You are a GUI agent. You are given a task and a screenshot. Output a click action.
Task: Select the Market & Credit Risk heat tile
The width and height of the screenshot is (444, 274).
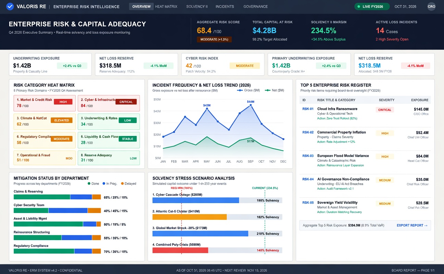[43, 103]
